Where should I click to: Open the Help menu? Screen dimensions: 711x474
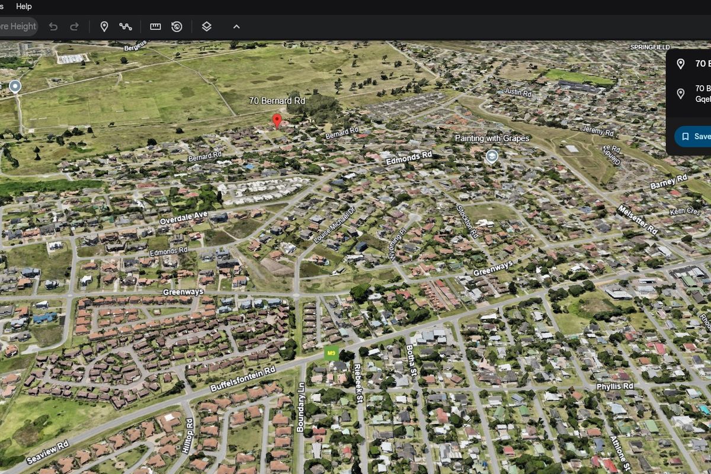[24, 7]
